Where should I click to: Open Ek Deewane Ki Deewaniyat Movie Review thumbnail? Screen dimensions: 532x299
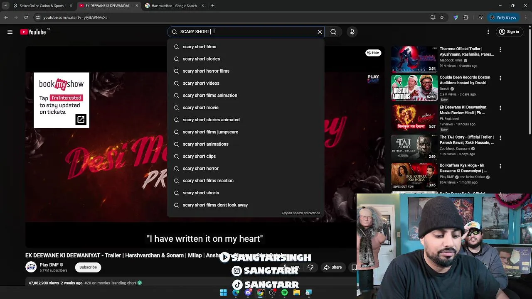point(414,117)
